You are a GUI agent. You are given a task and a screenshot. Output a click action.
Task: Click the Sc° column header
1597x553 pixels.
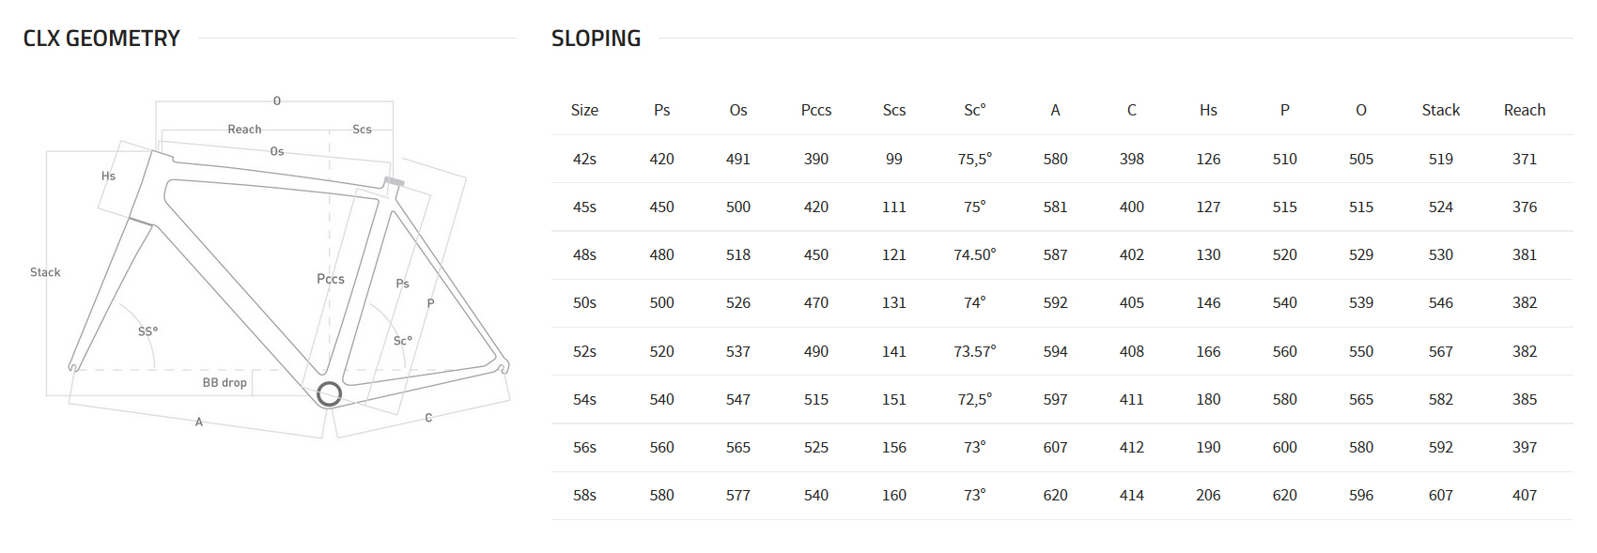[974, 110]
